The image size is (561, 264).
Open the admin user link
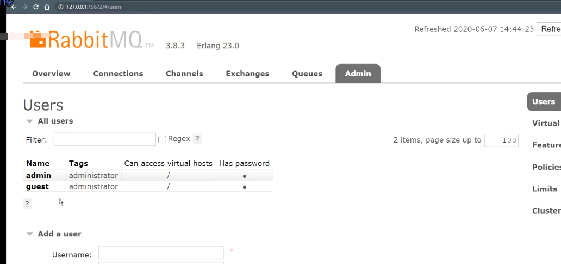click(x=39, y=176)
